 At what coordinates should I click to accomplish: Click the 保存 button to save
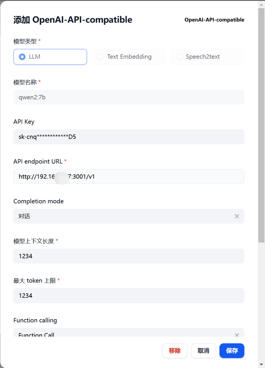(232, 351)
